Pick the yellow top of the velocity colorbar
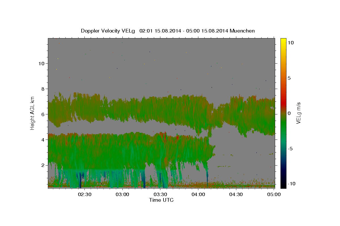Image resolution: width=340 pixels, height=226 pixels. point(283,41)
